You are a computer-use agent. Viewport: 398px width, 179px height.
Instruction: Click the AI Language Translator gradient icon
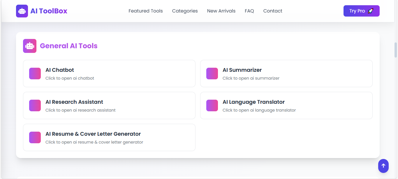[x=212, y=105]
